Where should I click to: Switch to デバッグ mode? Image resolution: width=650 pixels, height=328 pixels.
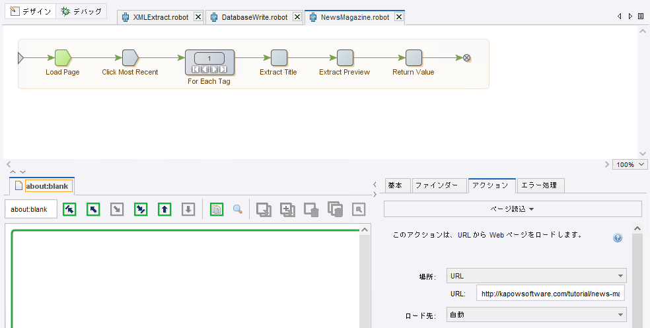tap(81, 11)
